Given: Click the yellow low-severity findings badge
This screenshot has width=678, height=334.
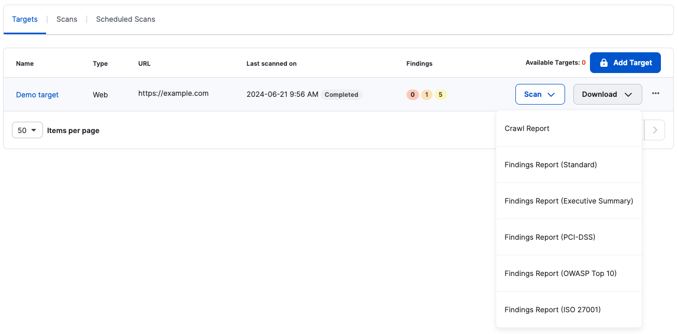Looking at the screenshot, I should 440,95.
